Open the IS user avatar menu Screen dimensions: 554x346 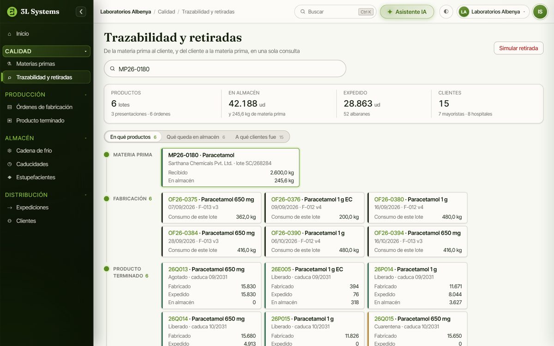point(540,12)
